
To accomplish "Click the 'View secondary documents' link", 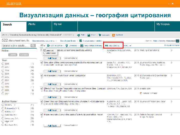I will point(43,41).
